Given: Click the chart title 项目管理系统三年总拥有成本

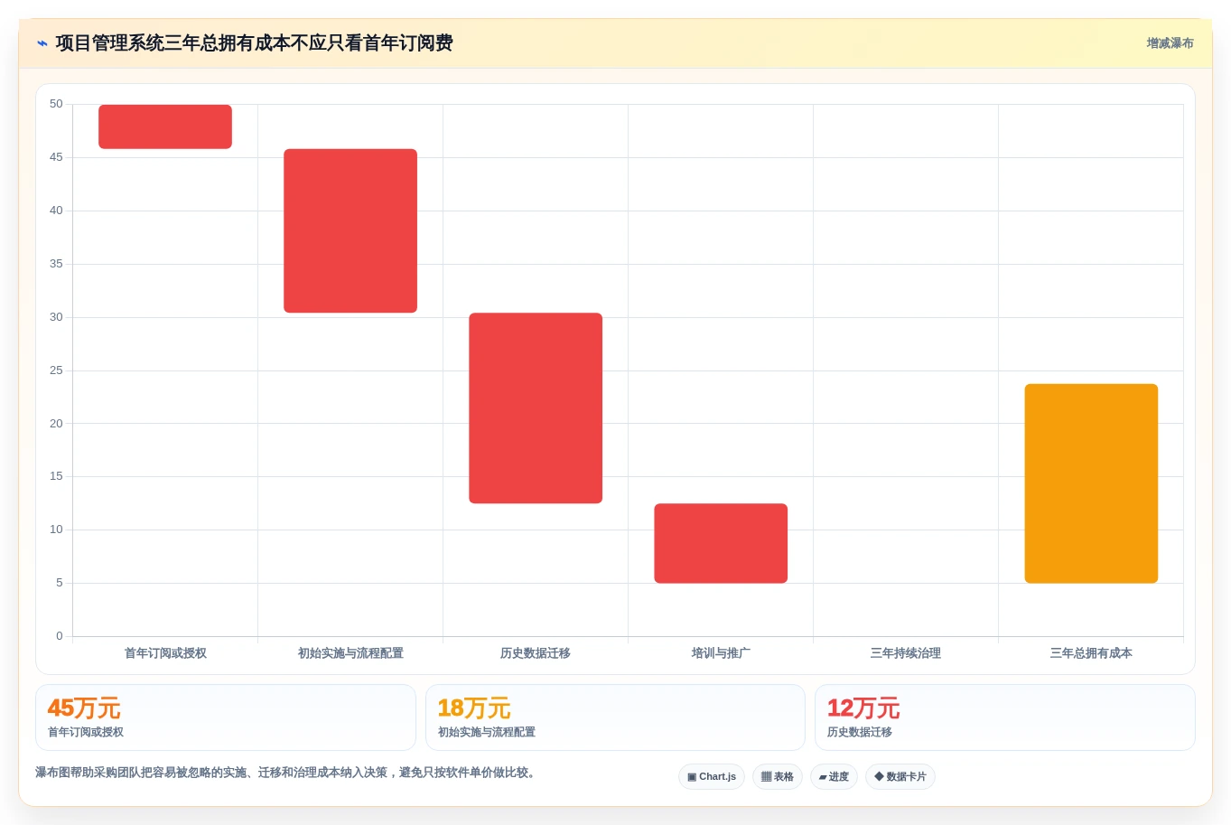Looking at the screenshot, I should click(x=254, y=43).
